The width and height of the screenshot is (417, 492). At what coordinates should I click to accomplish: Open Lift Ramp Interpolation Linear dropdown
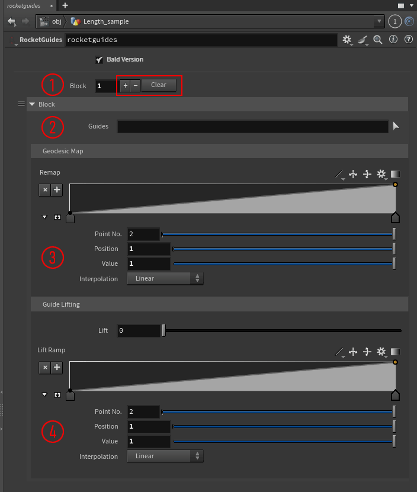[x=165, y=456]
